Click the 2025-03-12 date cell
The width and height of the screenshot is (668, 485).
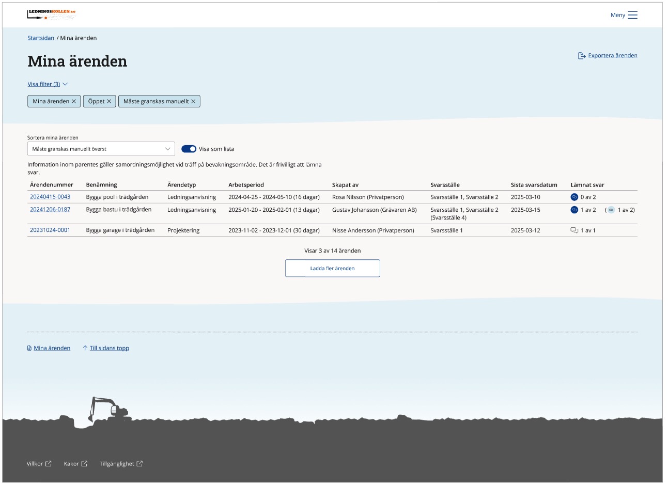coord(525,230)
